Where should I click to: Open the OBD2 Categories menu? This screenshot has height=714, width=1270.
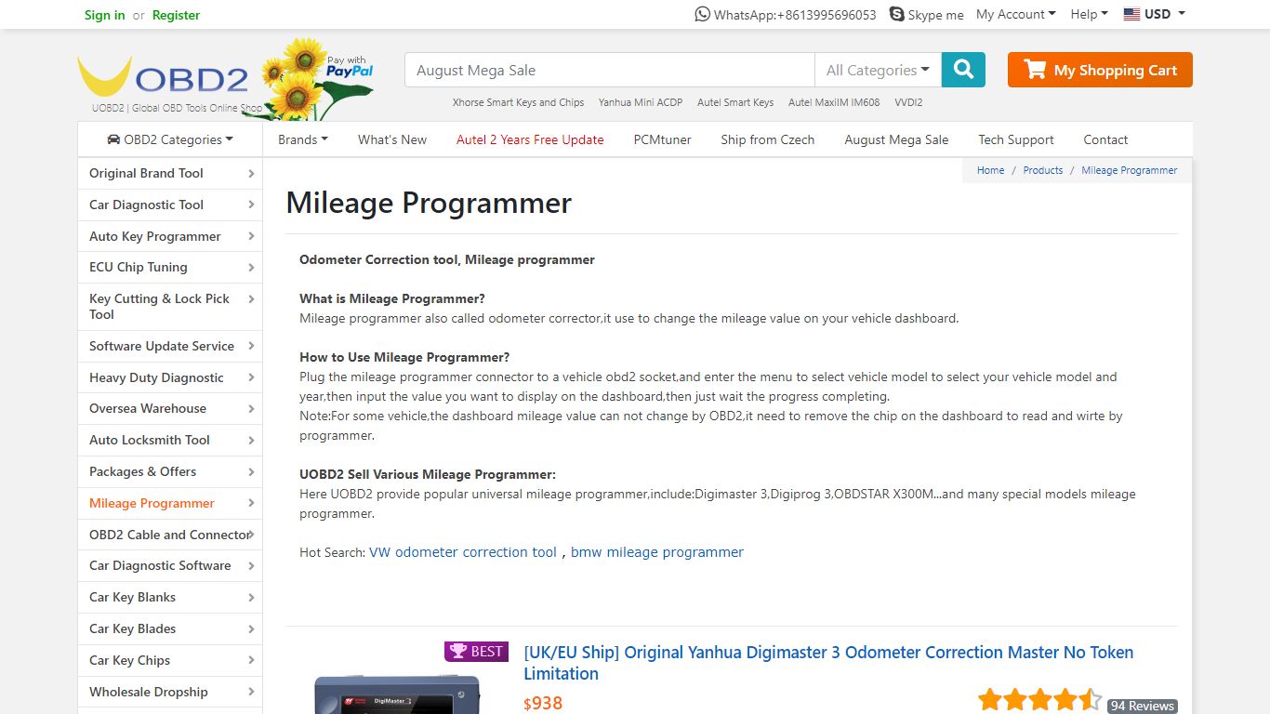[x=170, y=139]
